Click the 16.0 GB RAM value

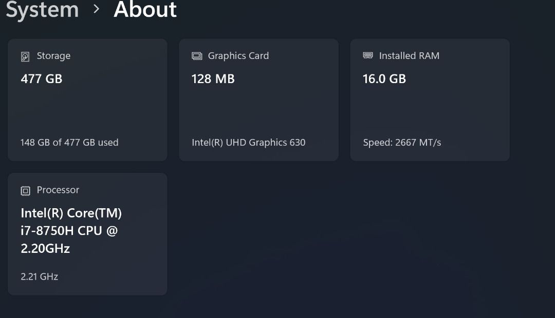(x=384, y=79)
